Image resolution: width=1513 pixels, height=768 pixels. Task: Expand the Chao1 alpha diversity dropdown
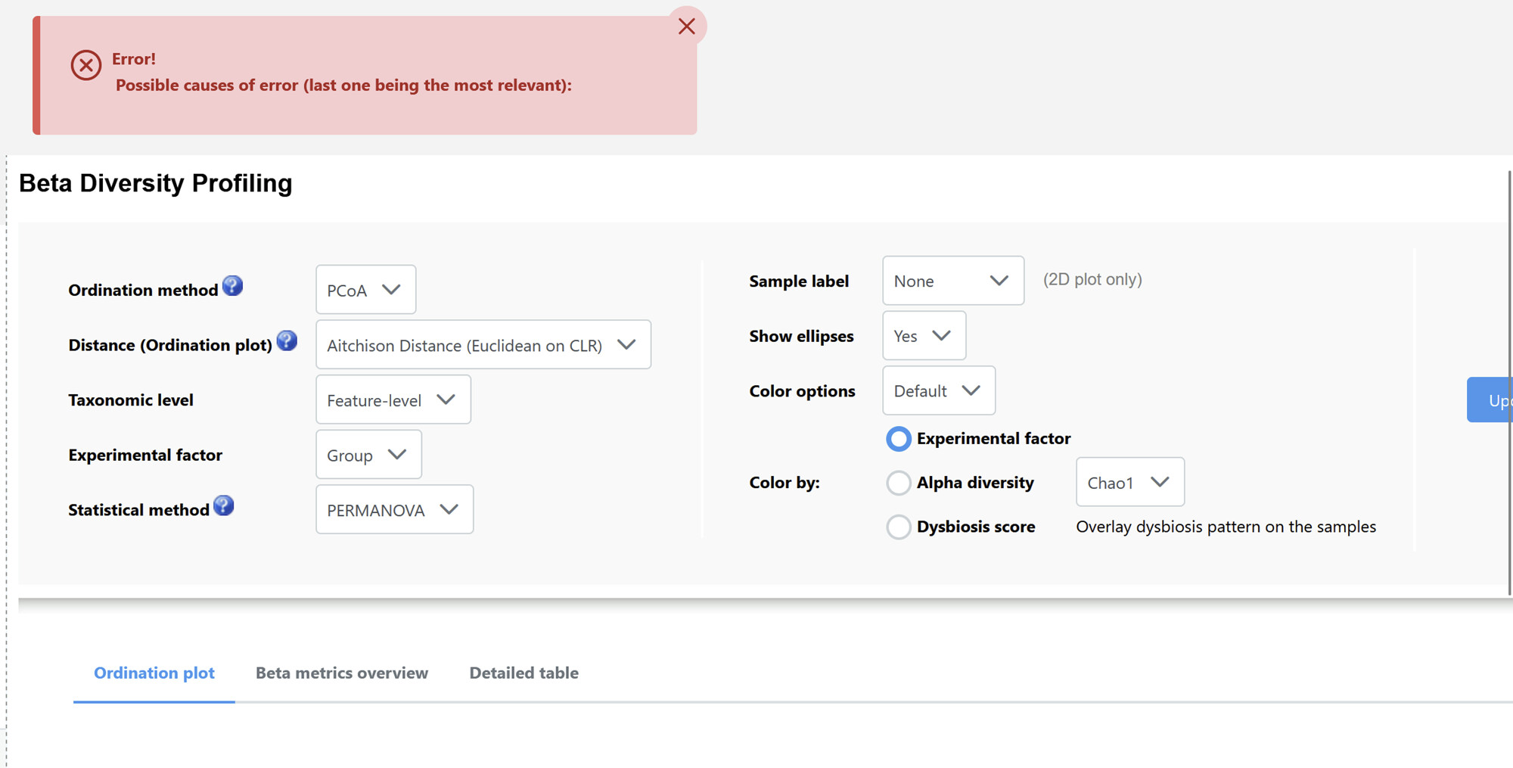[1130, 482]
